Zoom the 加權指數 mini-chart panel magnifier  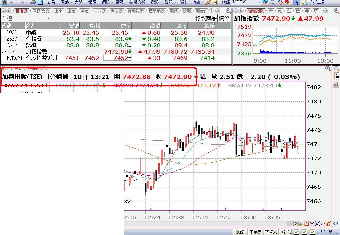(x=337, y=11)
